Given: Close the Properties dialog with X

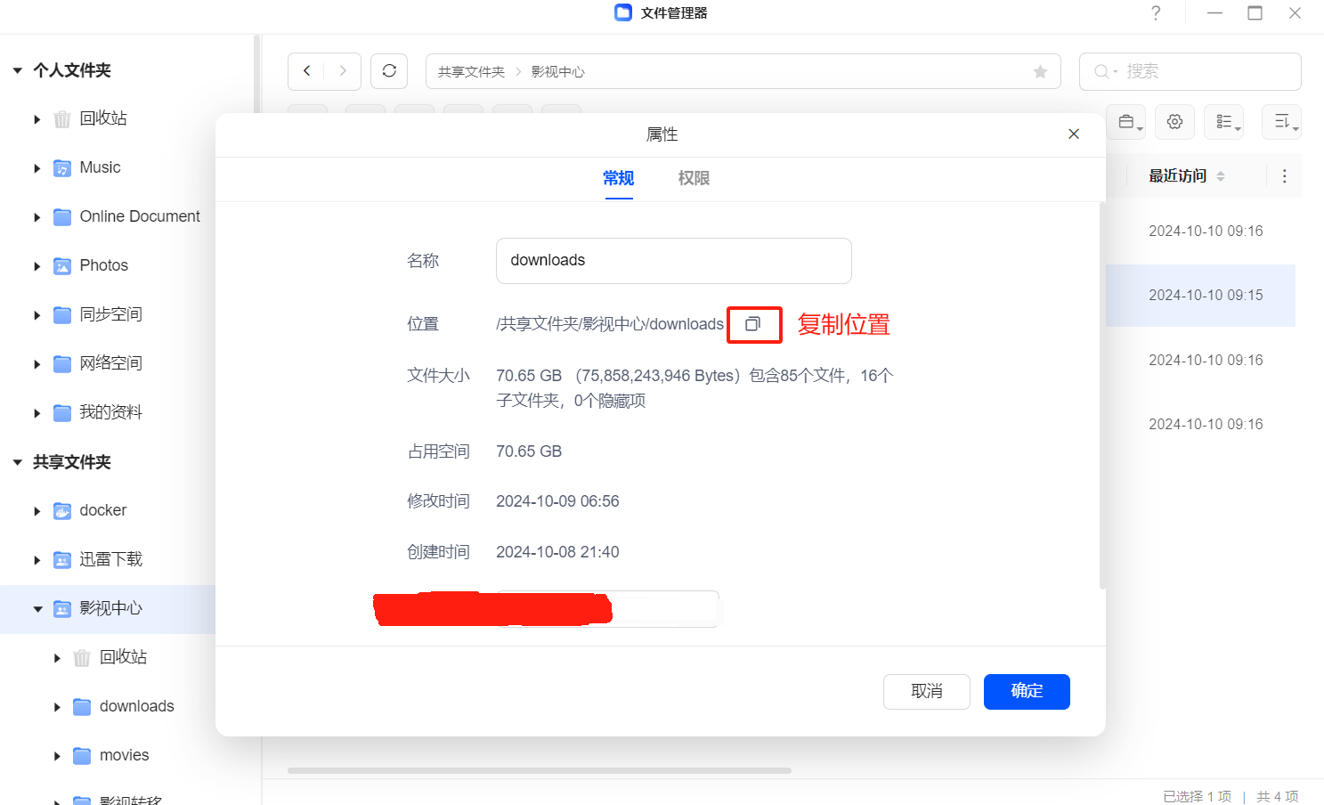Looking at the screenshot, I should 1074,134.
